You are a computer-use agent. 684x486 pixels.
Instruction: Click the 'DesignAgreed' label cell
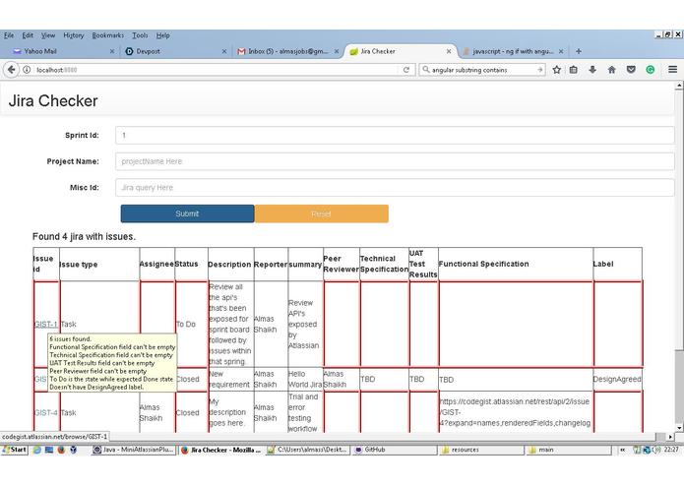[x=617, y=379]
